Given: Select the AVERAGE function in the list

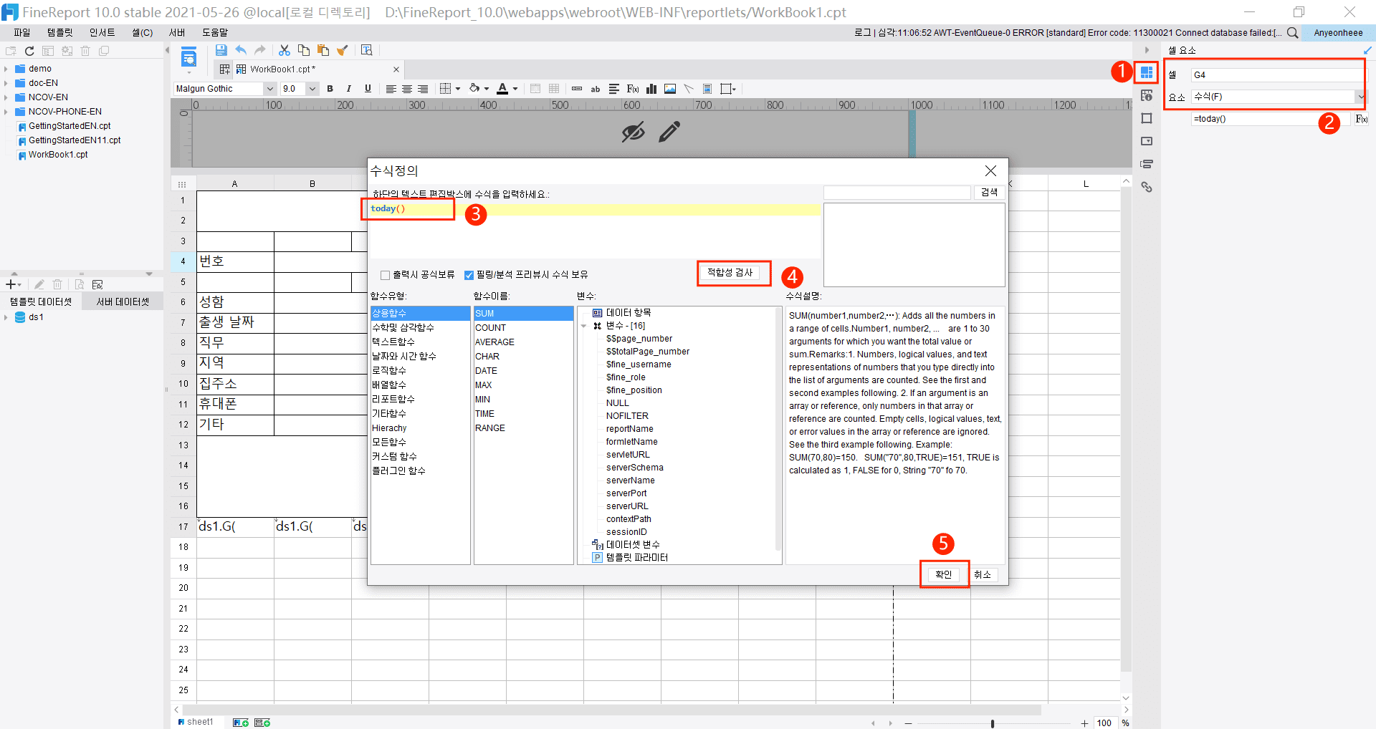Looking at the screenshot, I should [x=494, y=342].
